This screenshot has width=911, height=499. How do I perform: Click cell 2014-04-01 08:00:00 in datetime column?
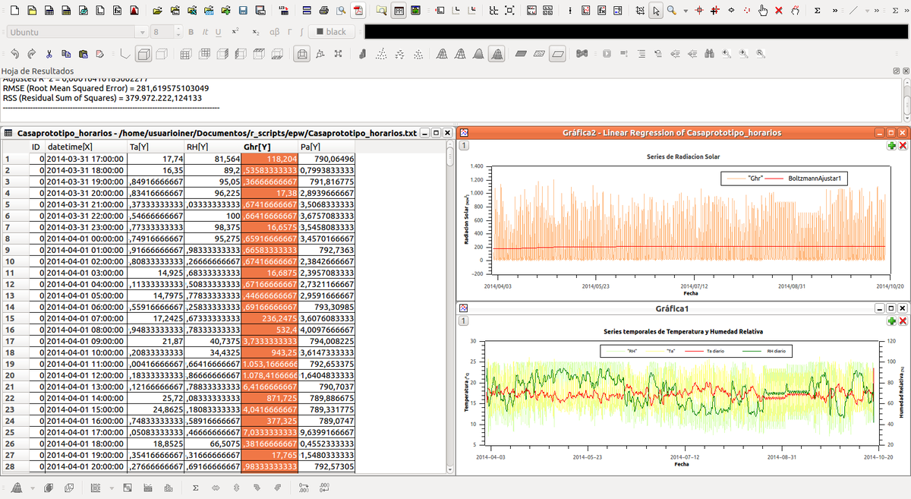[x=86, y=330]
